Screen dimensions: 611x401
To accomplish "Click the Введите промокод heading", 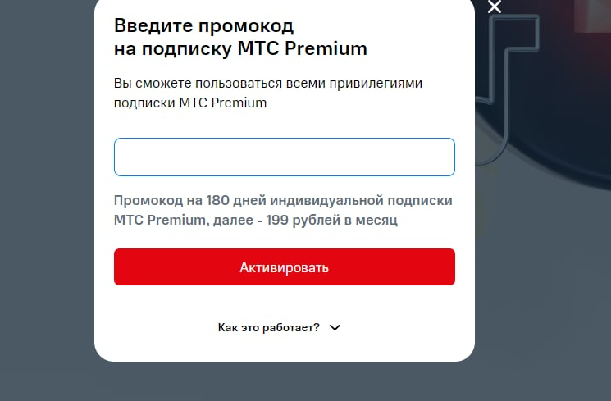I will coord(203,25).
